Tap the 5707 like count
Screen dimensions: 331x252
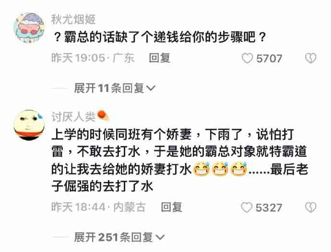click(269, 58)
